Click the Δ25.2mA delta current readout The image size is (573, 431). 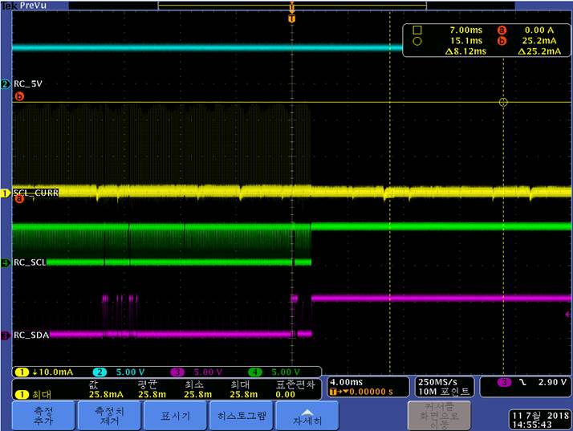pyautogui.click(x=539, y=51)
